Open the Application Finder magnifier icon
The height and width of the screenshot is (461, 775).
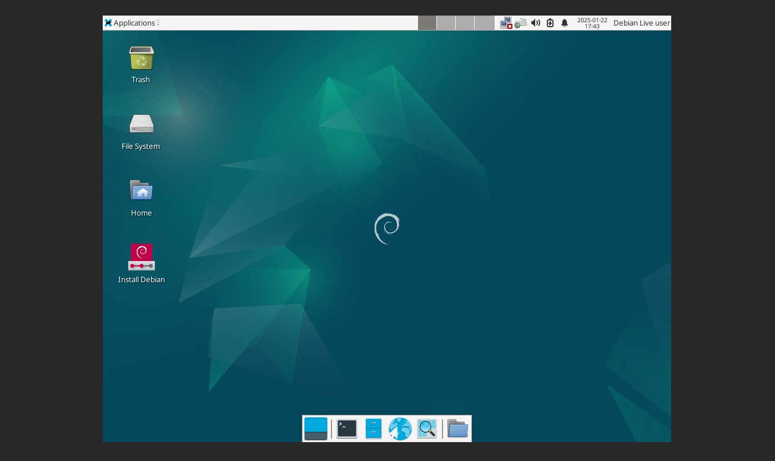click(x=427, y=429)
